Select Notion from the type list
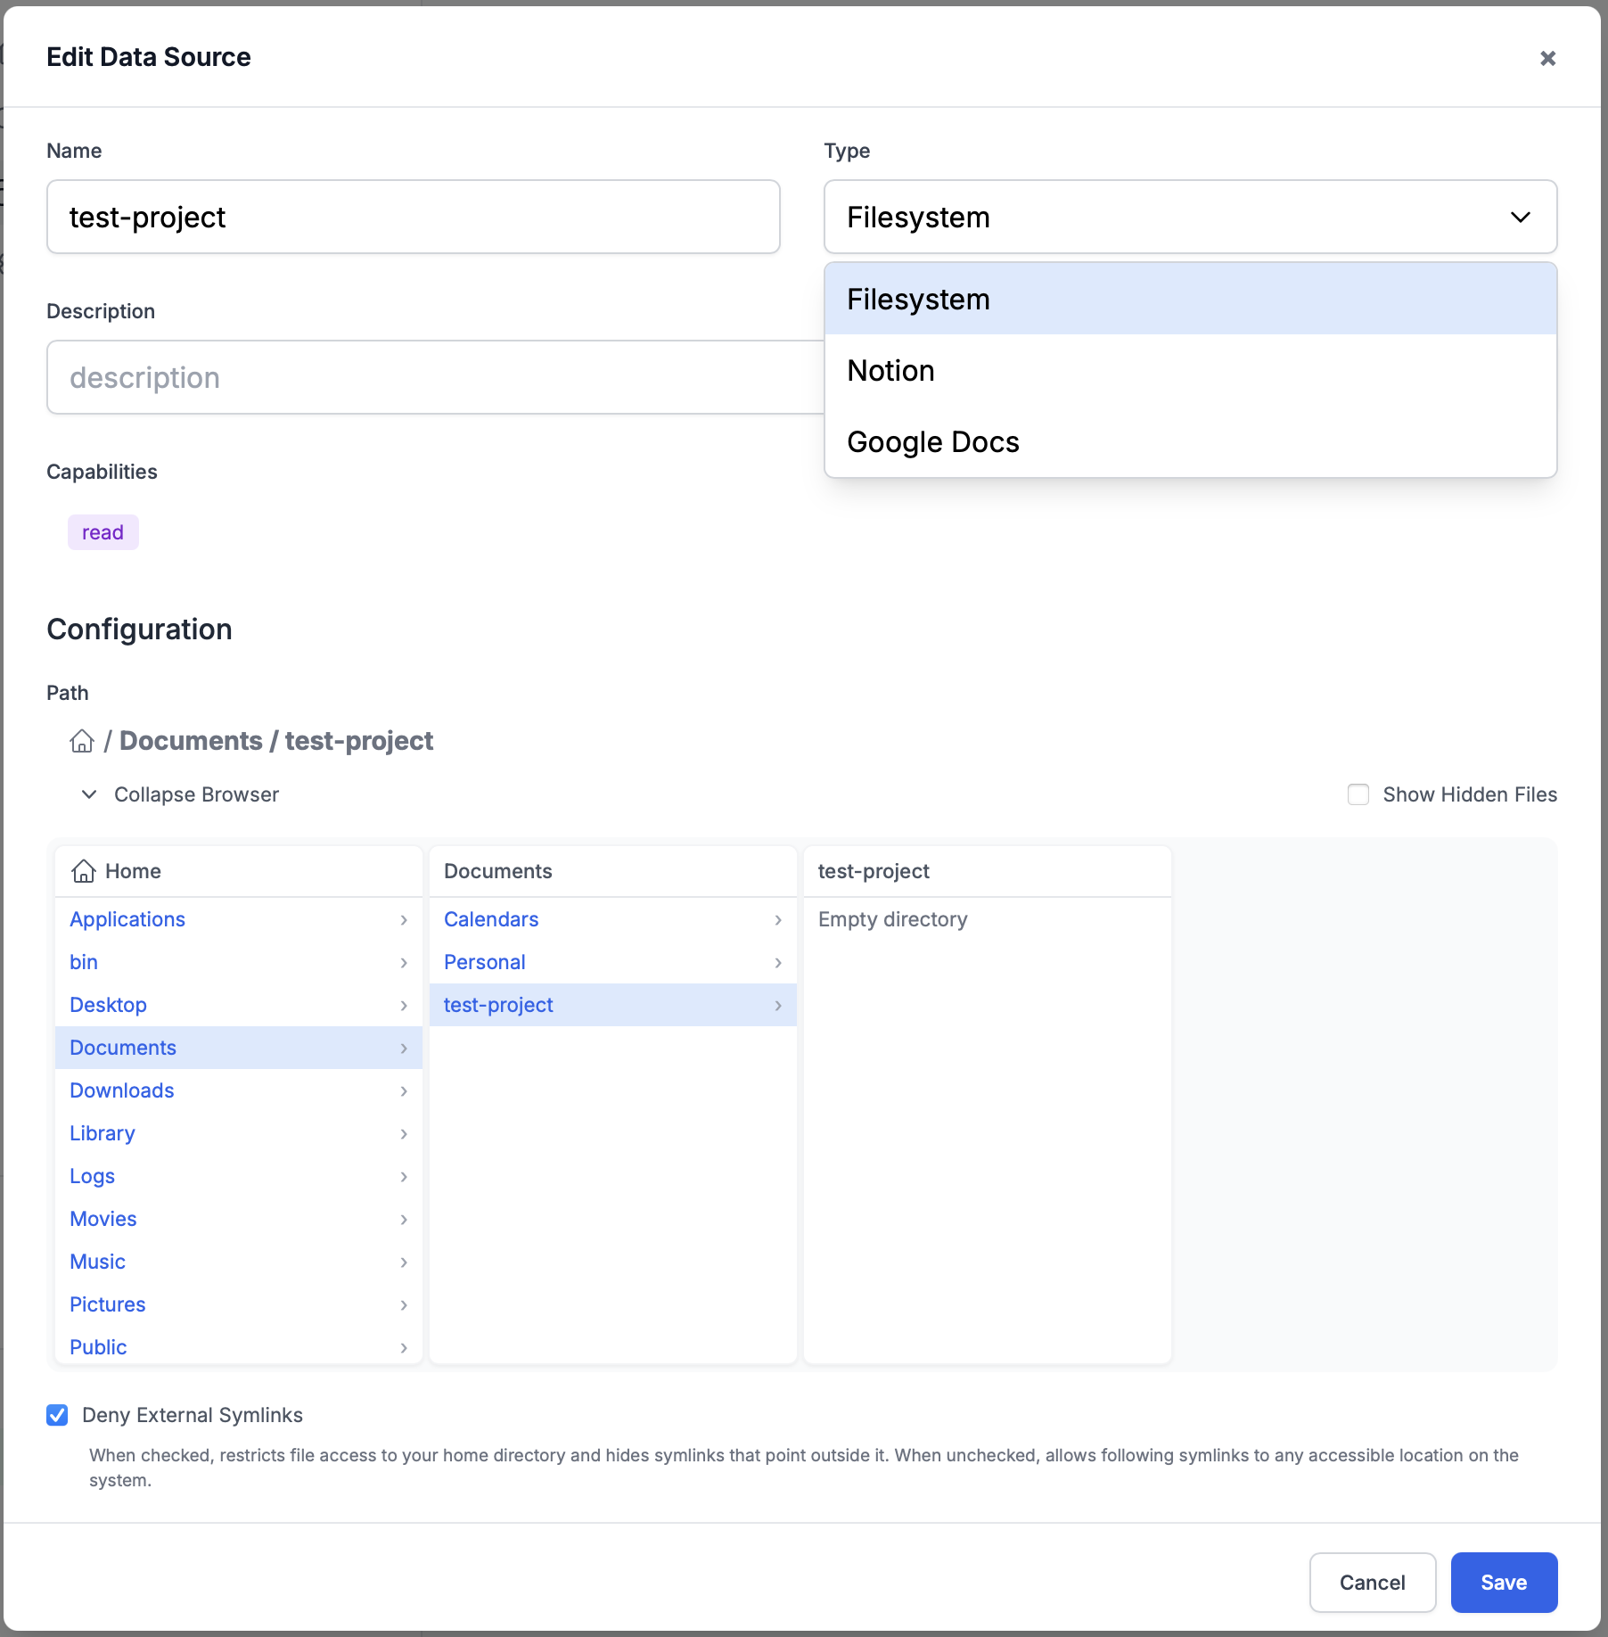Screen dimensions: 1608x1637 [x=891, y=371]
